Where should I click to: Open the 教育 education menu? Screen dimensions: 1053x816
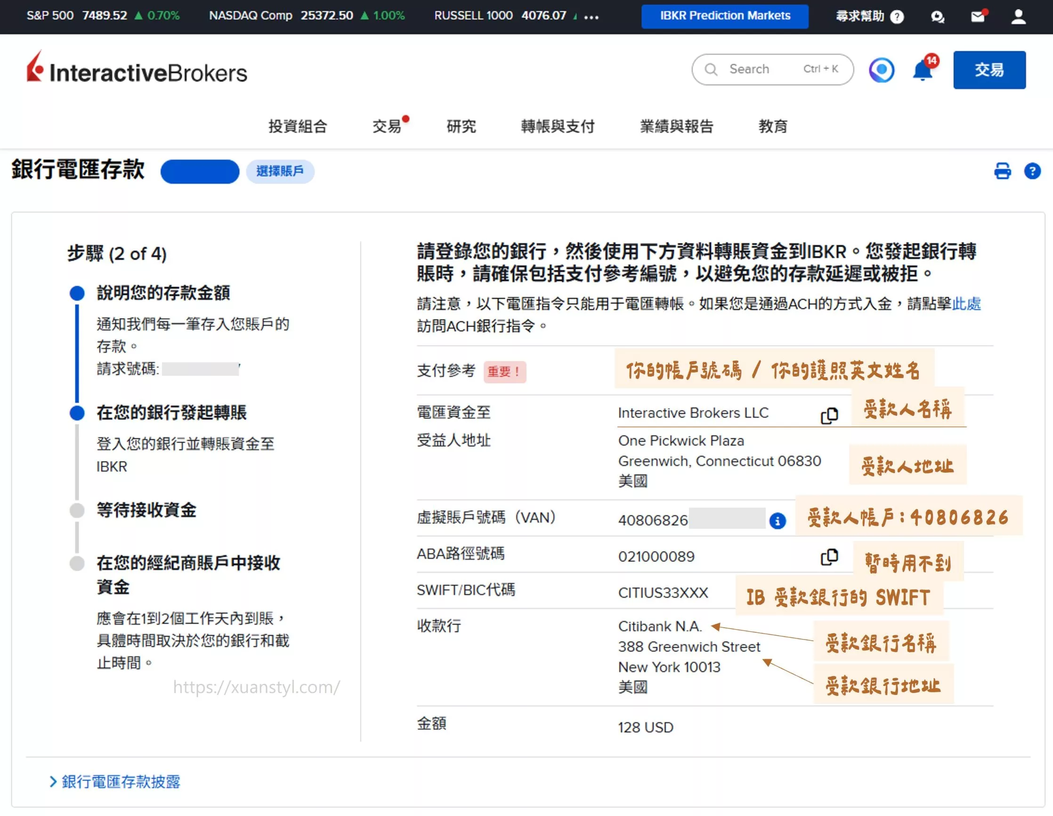[773, 126]
